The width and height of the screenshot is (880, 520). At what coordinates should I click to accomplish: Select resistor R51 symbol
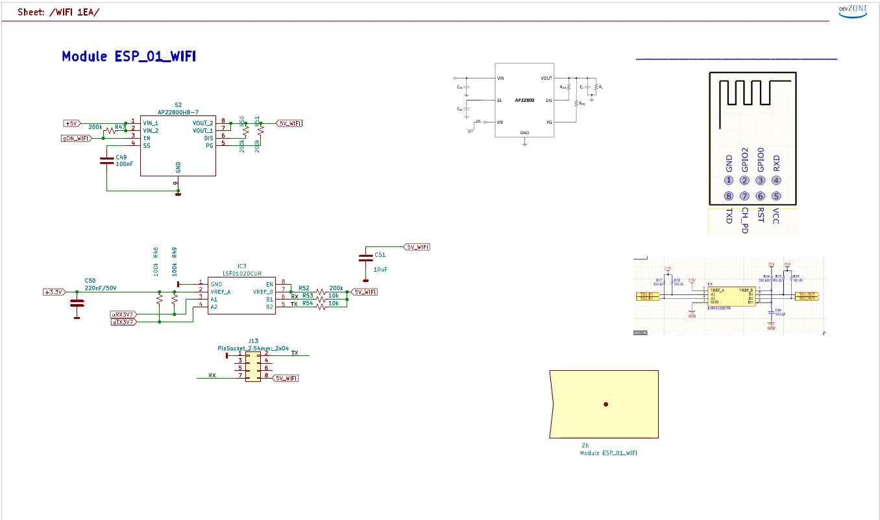click(x=261, y=130)
